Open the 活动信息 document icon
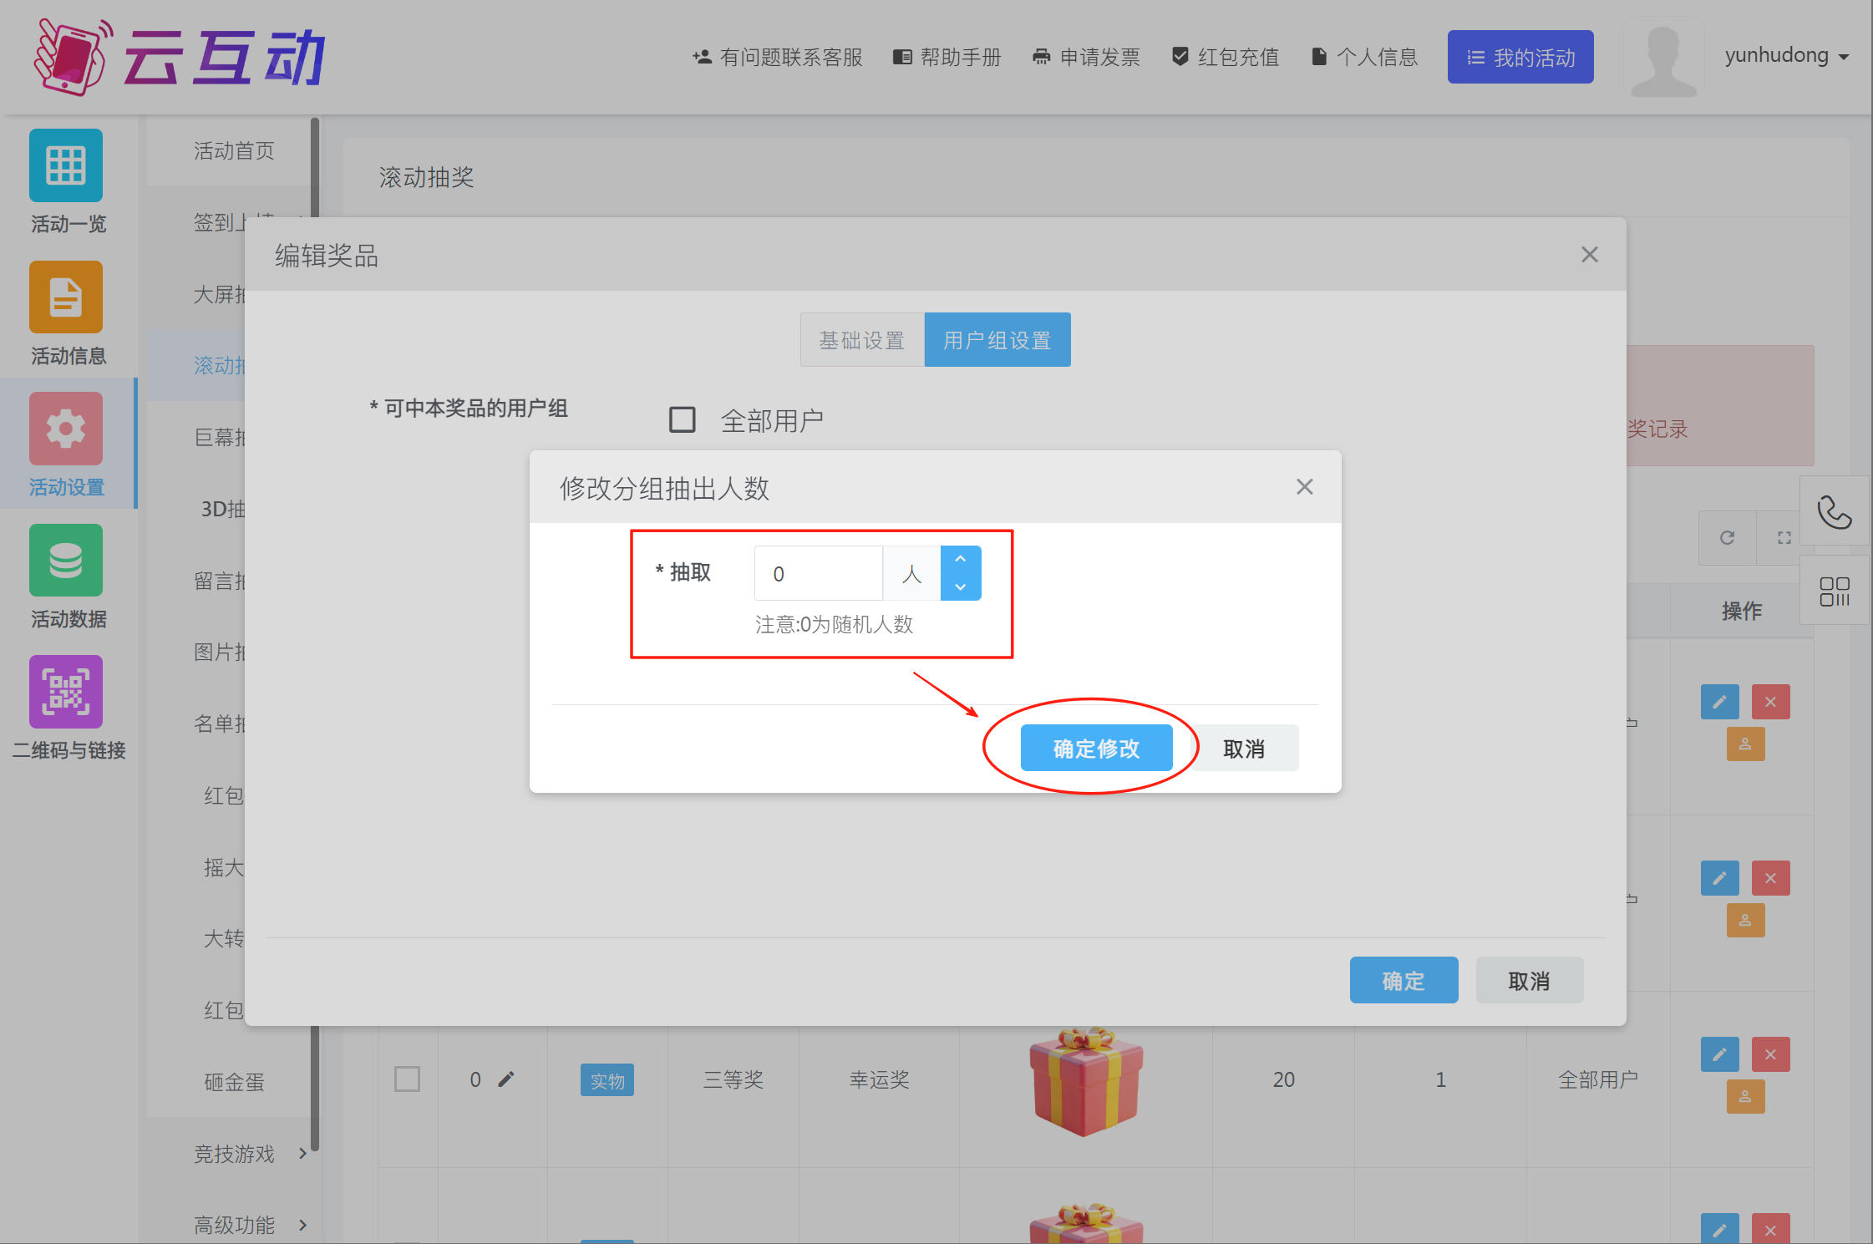 66,297
